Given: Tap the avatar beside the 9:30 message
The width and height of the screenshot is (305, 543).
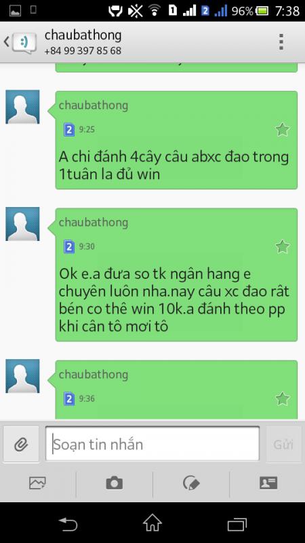Looking at the screenshot, I should (22, 224).
